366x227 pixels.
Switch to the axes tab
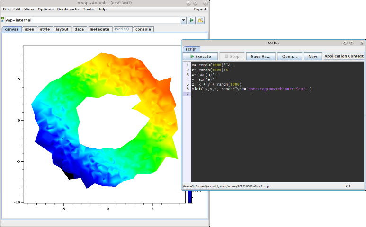coord(29,29)
